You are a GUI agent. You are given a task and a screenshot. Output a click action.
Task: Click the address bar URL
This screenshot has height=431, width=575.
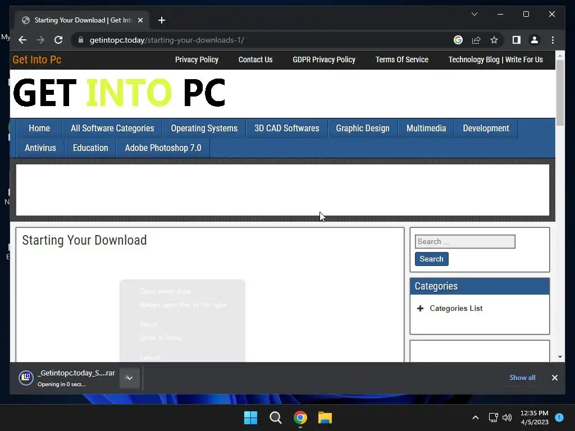[167, 40]
